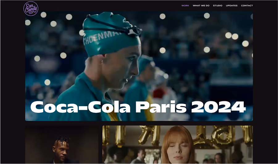Open the CONTACT page
278x164 pixels.
point(247,6)
